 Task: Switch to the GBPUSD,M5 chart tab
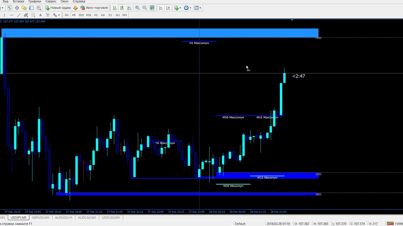coord(41,218)
